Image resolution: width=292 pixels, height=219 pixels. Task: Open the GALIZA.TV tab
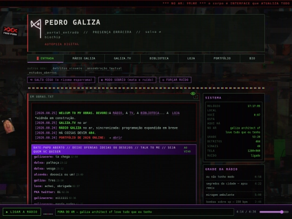pyautogui.click(x=122, y=58)
